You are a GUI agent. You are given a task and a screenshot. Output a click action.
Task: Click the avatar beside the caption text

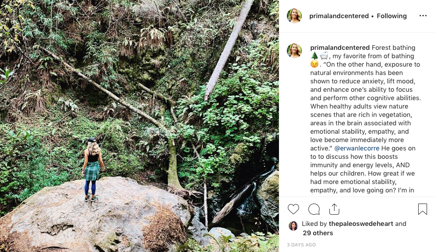pos(294,50)
